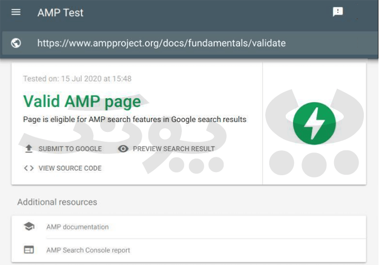Image resolution: width=379 pixels, height=265 pixels.
Task: Click the upload arrow icon for Submit
Action: click(x=29, y=149)
